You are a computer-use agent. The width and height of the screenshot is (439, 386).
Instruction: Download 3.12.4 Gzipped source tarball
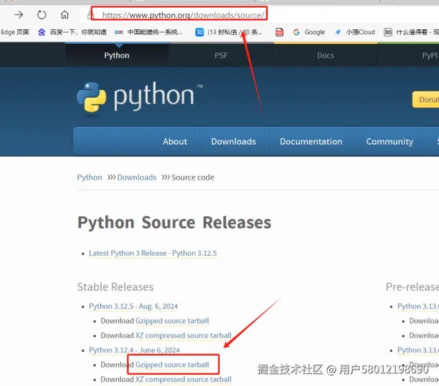point(172,364)
